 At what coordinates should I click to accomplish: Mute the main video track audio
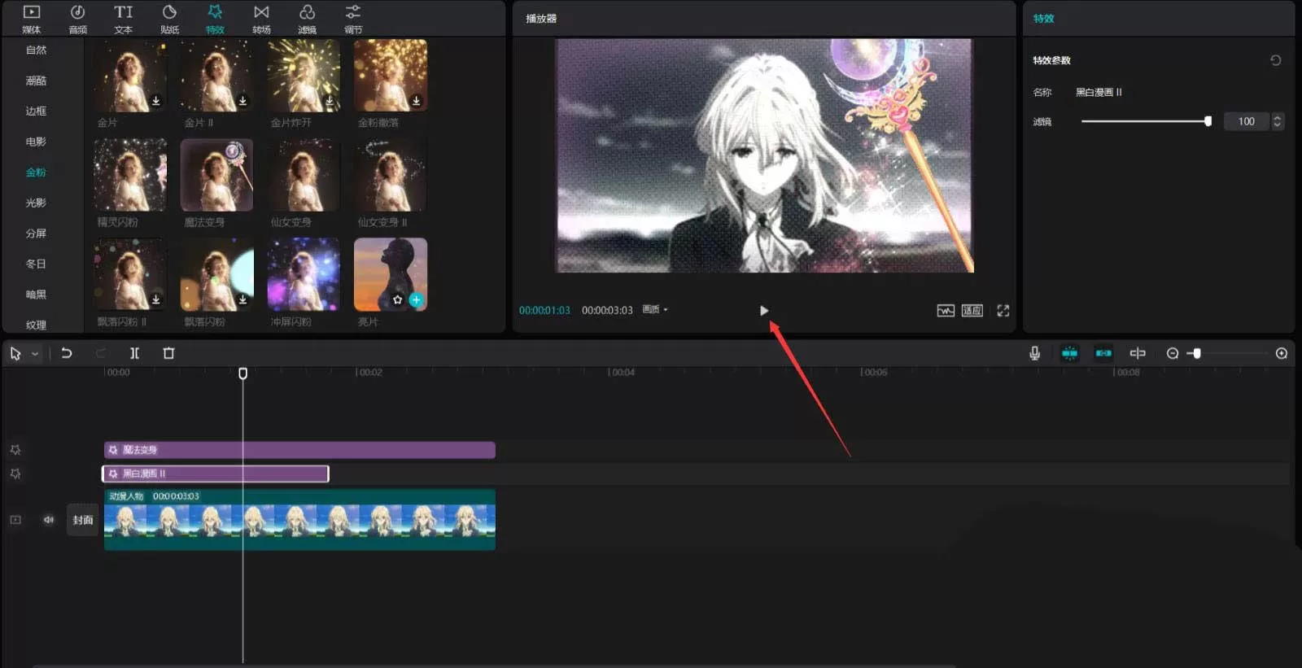tap(49, 520)
